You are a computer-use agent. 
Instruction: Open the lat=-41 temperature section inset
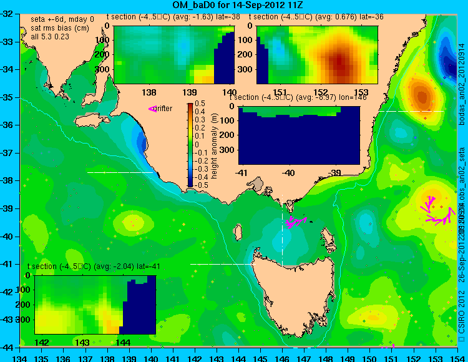(95, 305)
